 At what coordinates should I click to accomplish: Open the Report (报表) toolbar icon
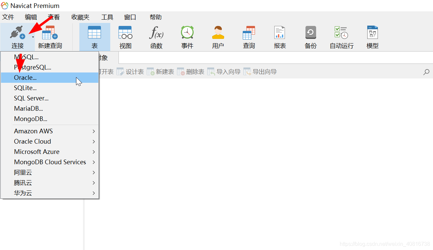coord(280,33)
